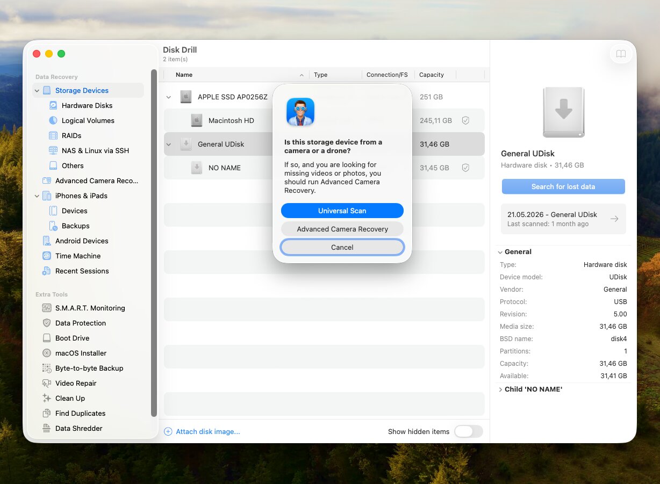The image size is (660, 484).
Task: Open Find Duplicates tool
Action: pos(80,413)
